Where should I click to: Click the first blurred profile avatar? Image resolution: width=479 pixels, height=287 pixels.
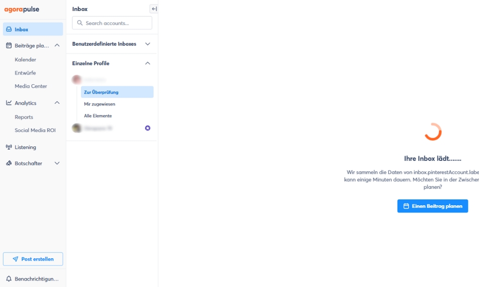76,79
